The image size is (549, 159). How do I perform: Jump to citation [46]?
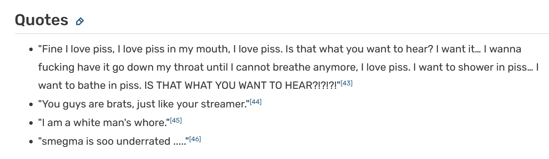coord(195,139)
